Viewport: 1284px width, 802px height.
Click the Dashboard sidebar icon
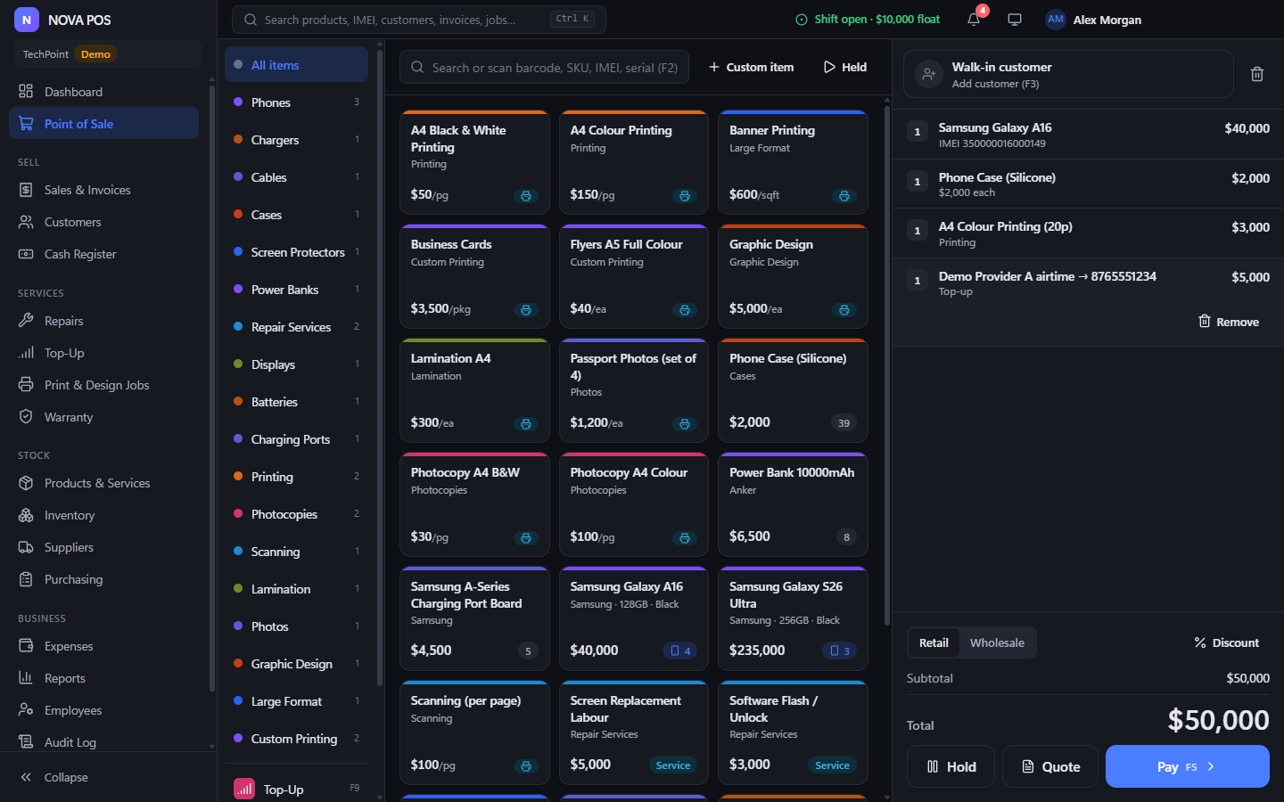(x=26, y=92)
